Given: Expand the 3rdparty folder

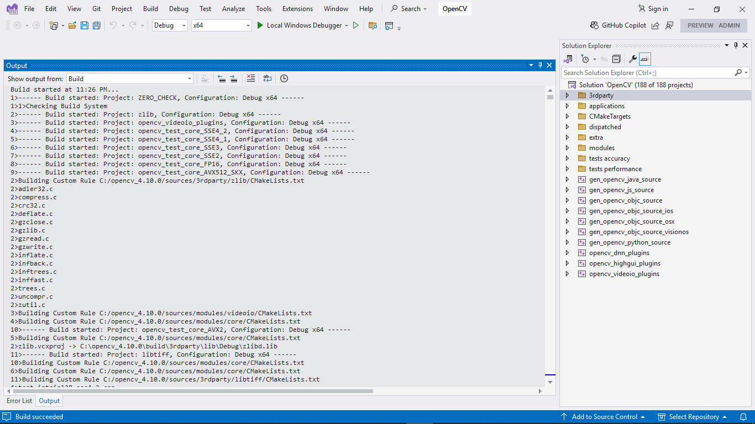Looking at the screenshot, I should (567, 96).
